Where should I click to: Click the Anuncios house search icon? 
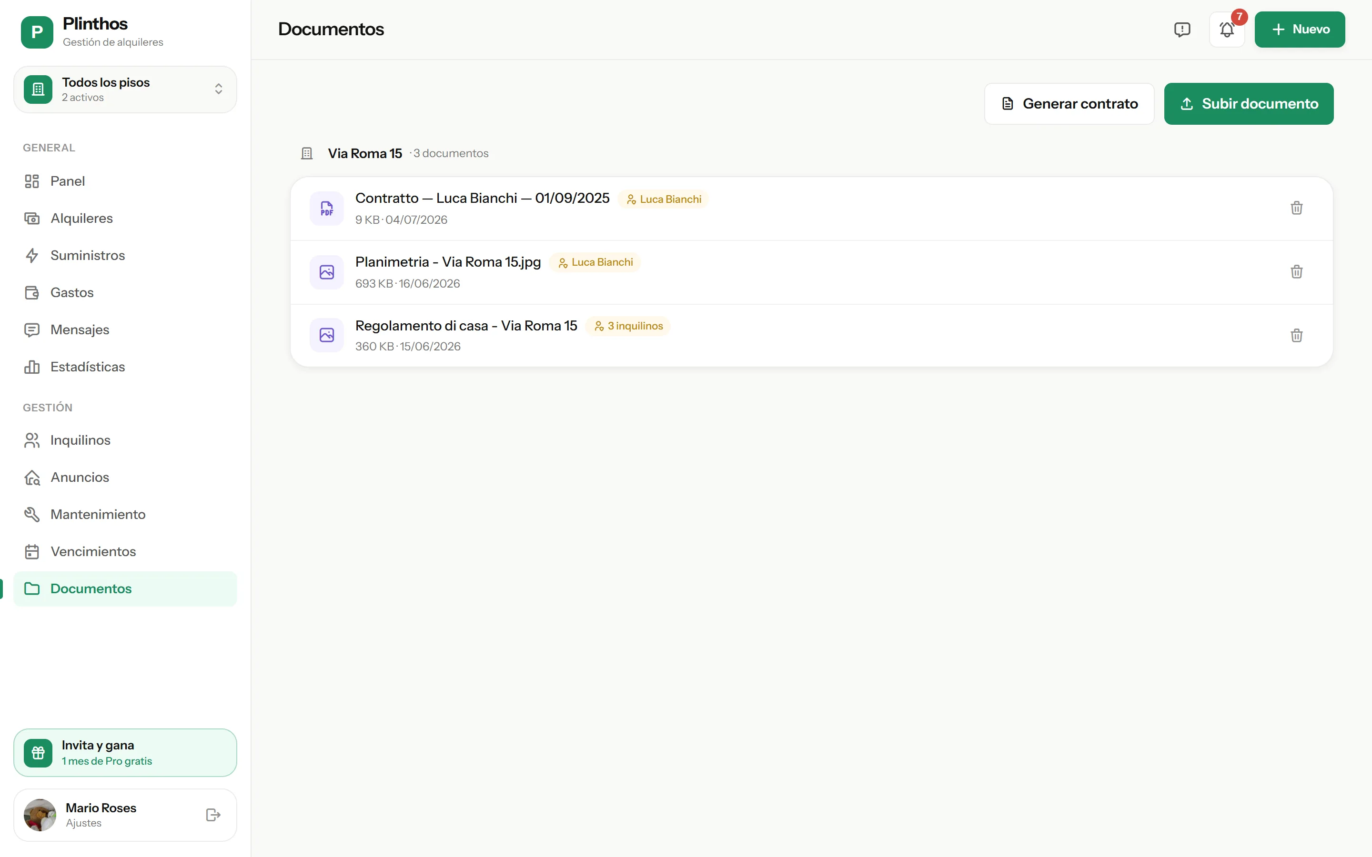[x=32, y=477]
